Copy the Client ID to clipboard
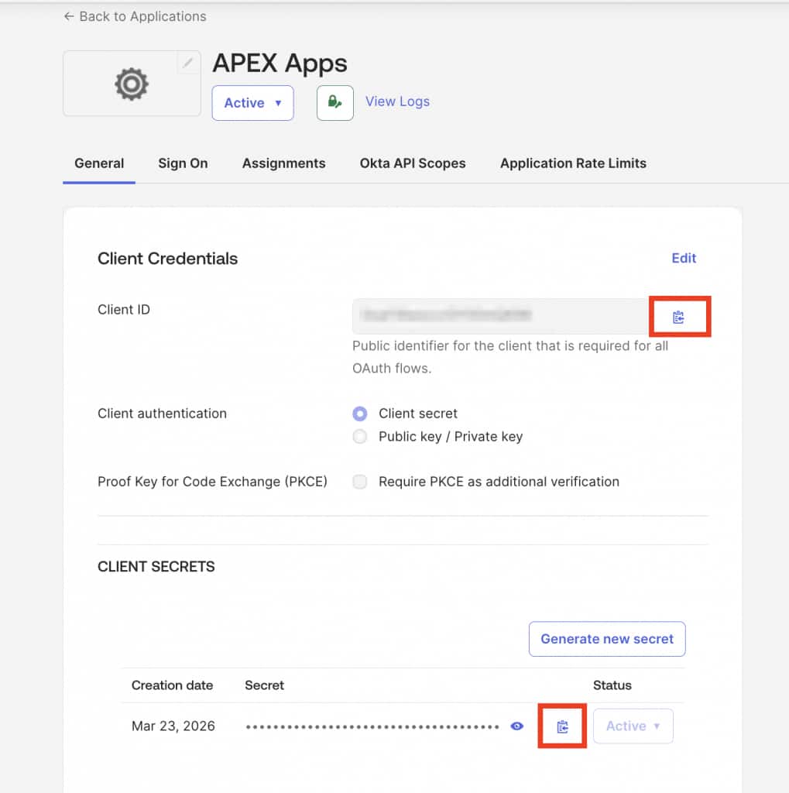This screenshot has height=793, width=789. pyautogui.click(x=679, y=316)
